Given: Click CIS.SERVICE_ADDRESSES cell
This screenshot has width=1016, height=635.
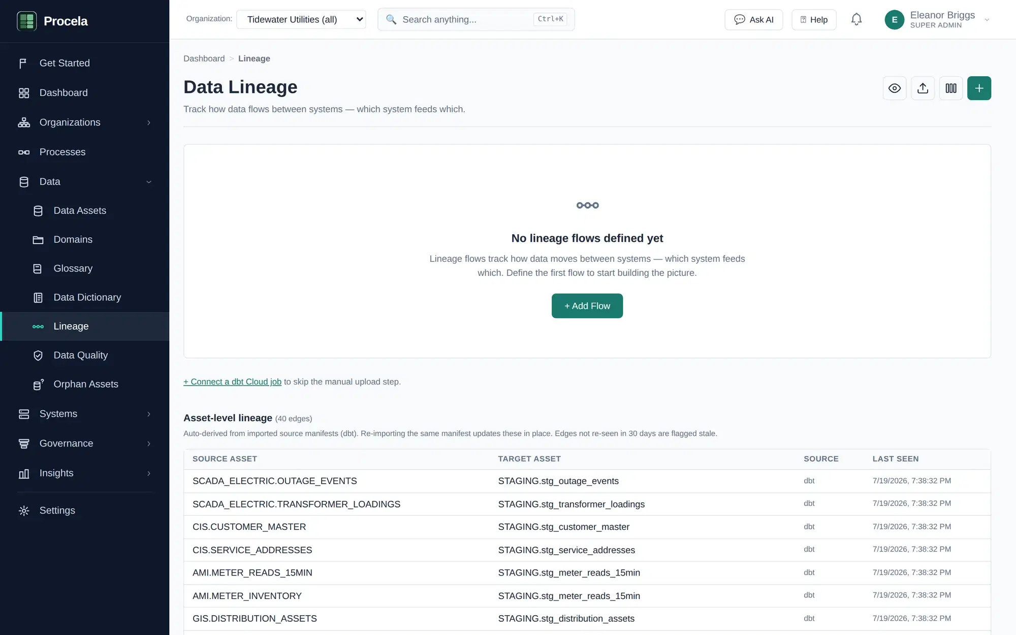Looking at the screenshot, I should click(252, 550).
